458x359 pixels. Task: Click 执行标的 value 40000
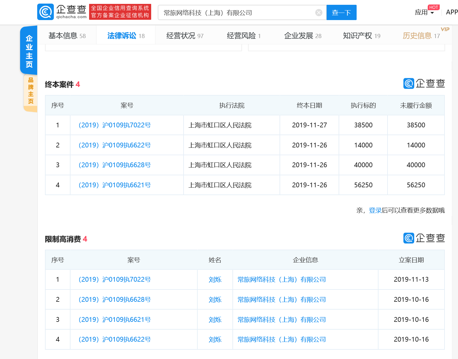363,165
